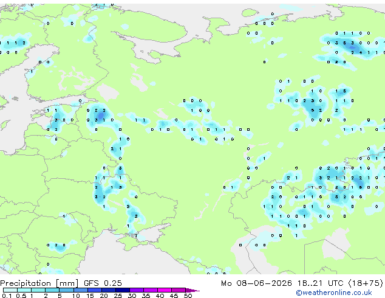Click the legend label '25'
The height and width of the screenshot is (298, 385).
(x=118, y=296)
